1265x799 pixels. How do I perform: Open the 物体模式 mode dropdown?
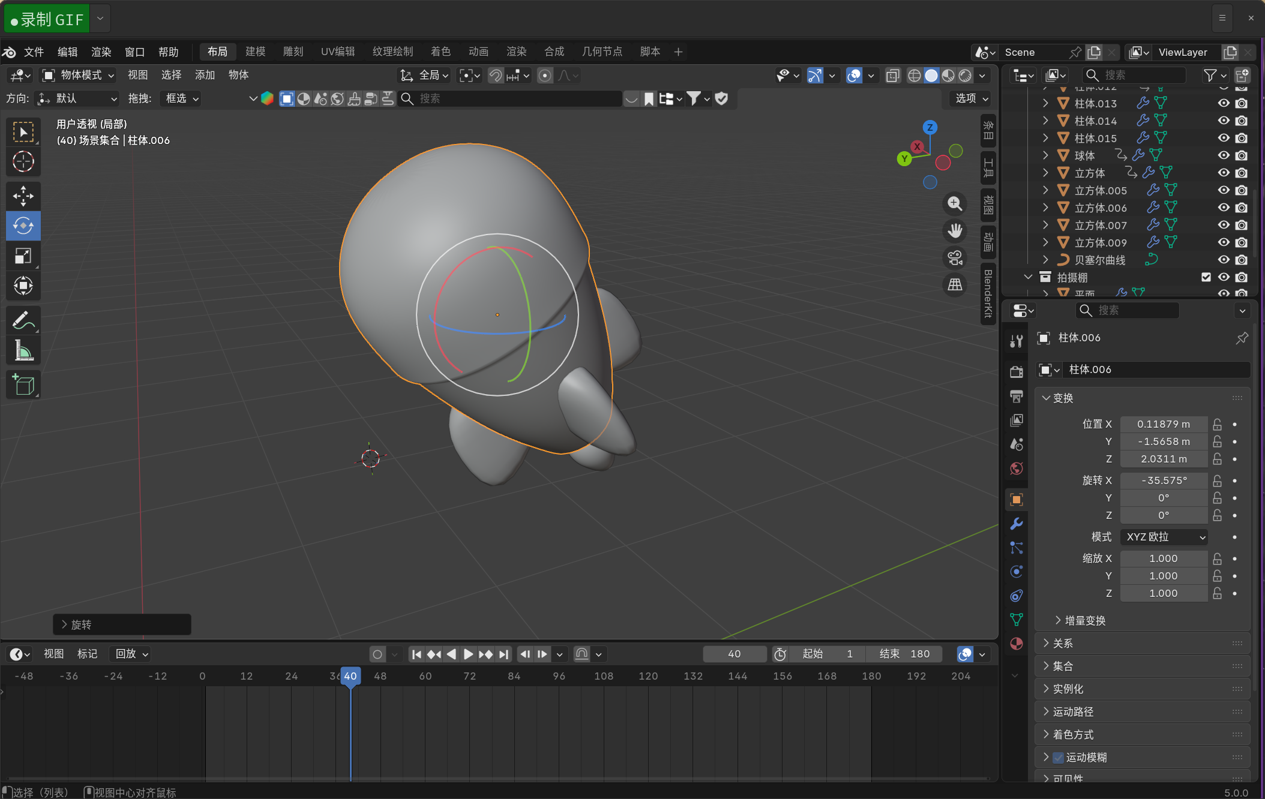[x=79, y=75]
